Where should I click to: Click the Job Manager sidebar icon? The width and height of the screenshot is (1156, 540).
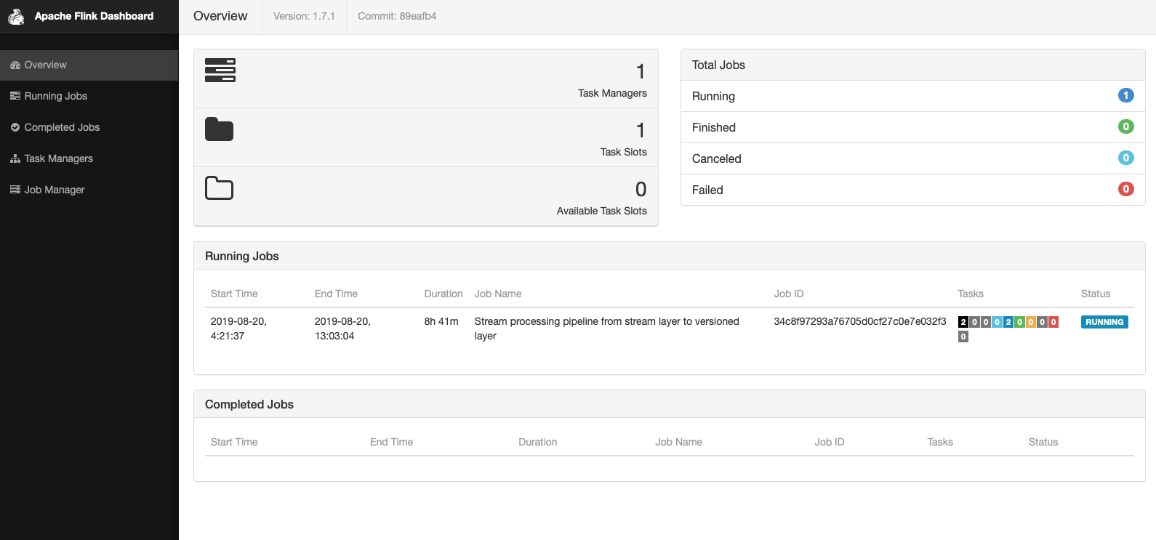[x=15, y=190]
